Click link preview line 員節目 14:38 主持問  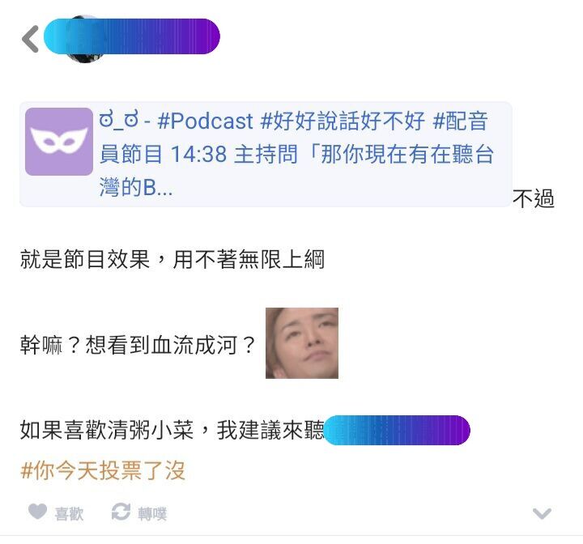click(198, 155)
